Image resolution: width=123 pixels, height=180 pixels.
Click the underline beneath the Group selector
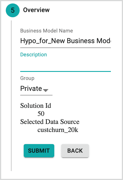pos(36,95)
